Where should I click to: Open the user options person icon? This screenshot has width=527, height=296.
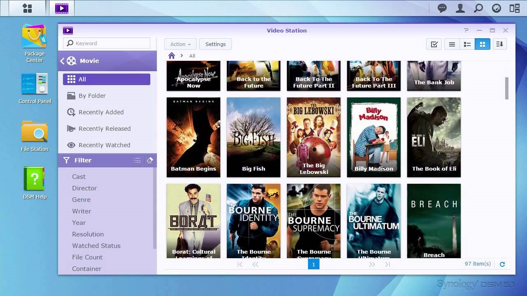pyautogui.click(x=460, y=8)
